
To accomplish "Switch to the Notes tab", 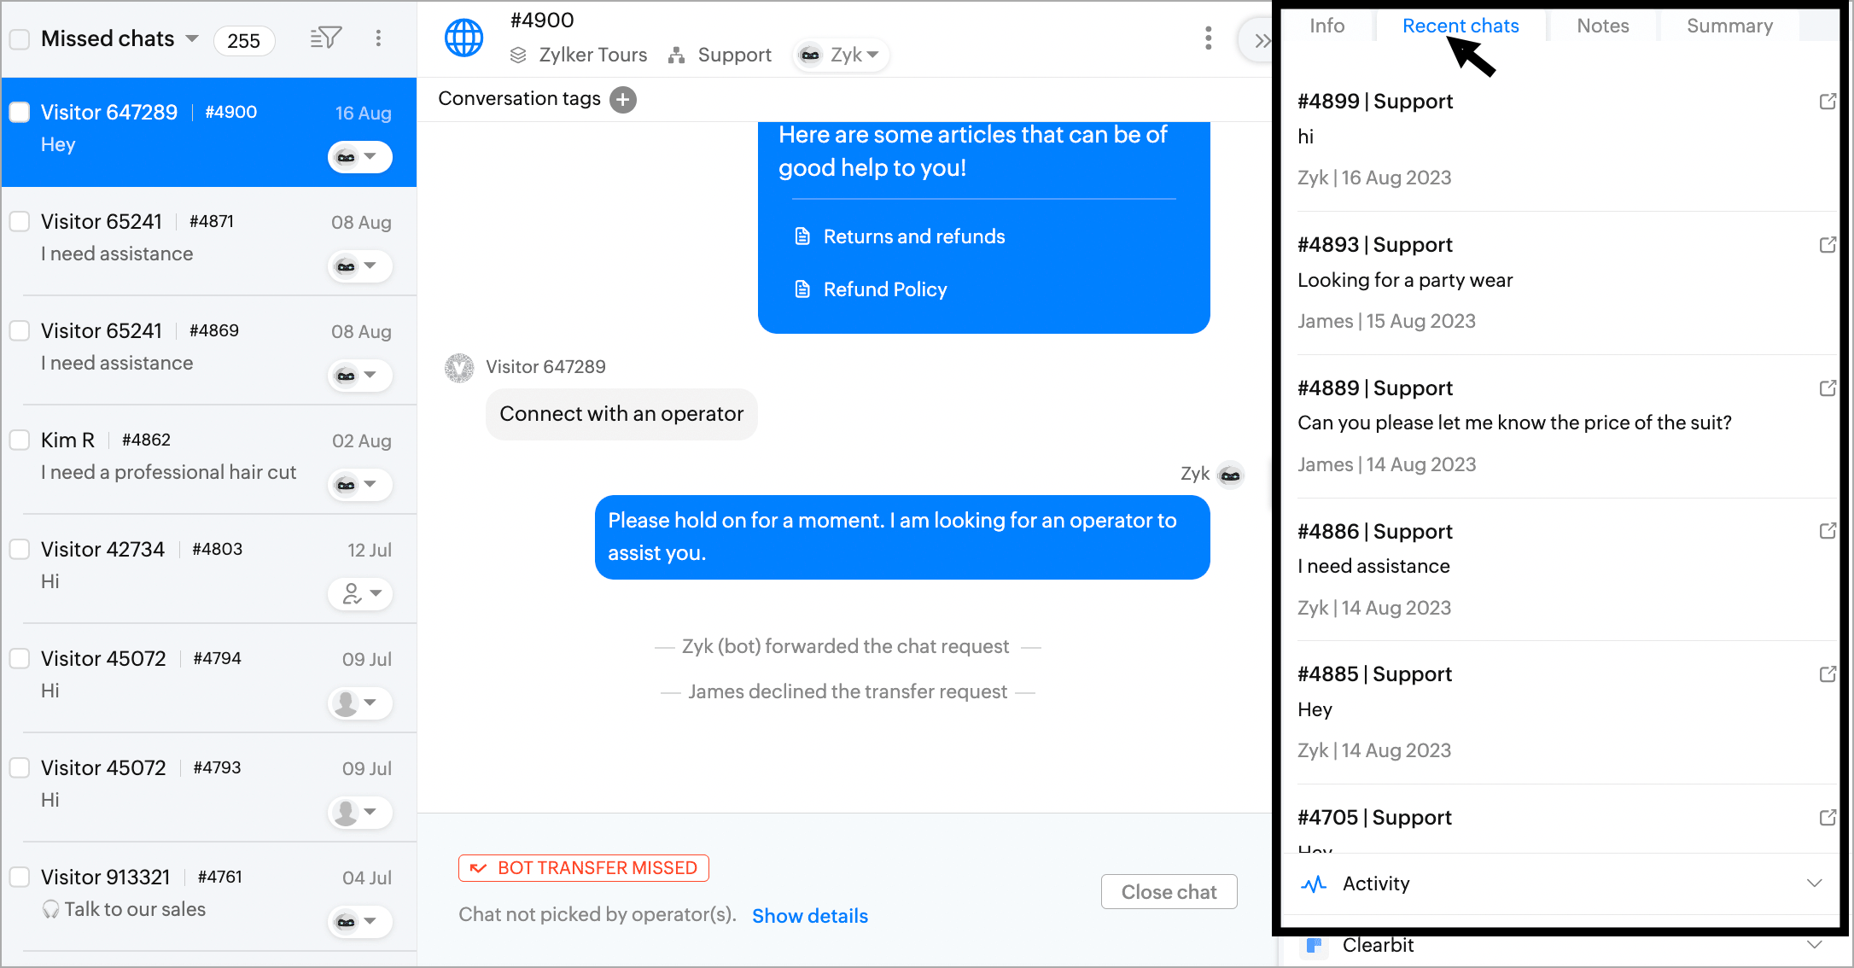I will pos(1602,26).
